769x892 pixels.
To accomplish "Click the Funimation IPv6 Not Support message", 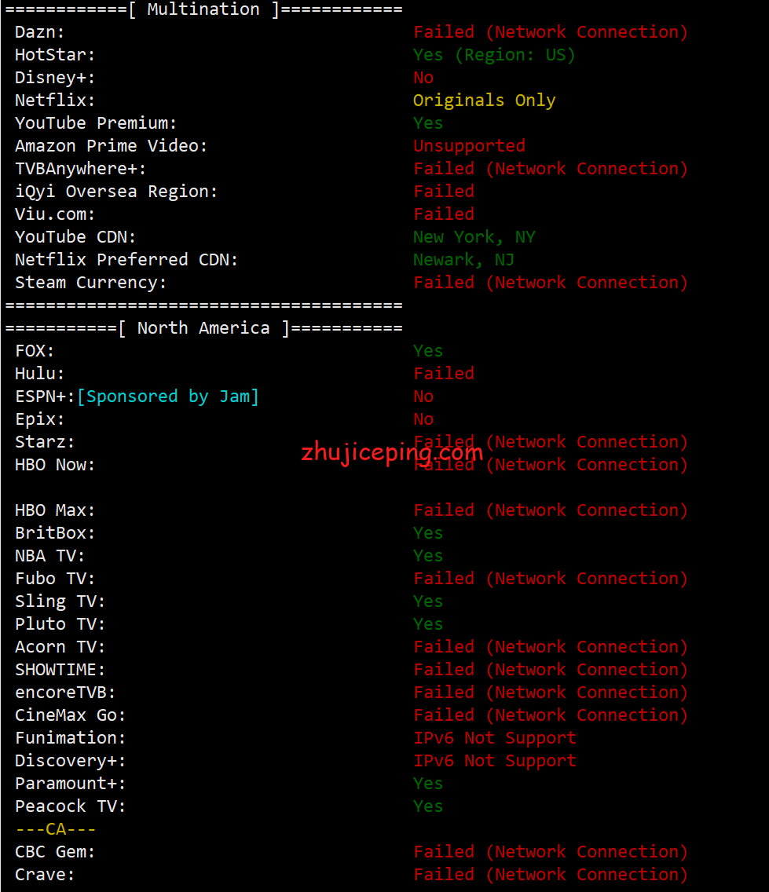I will (495, 738).
